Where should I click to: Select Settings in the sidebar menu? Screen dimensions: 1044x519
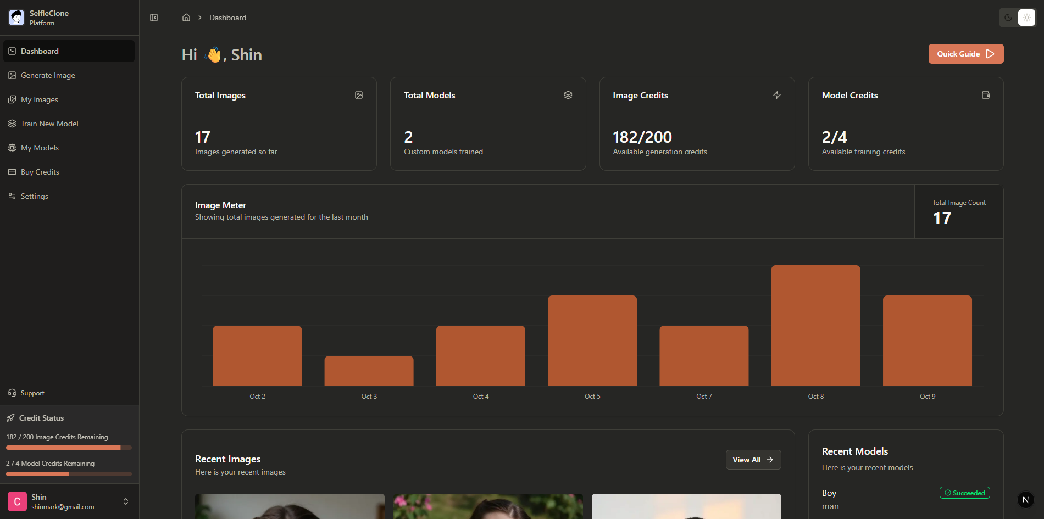(34, 196)
